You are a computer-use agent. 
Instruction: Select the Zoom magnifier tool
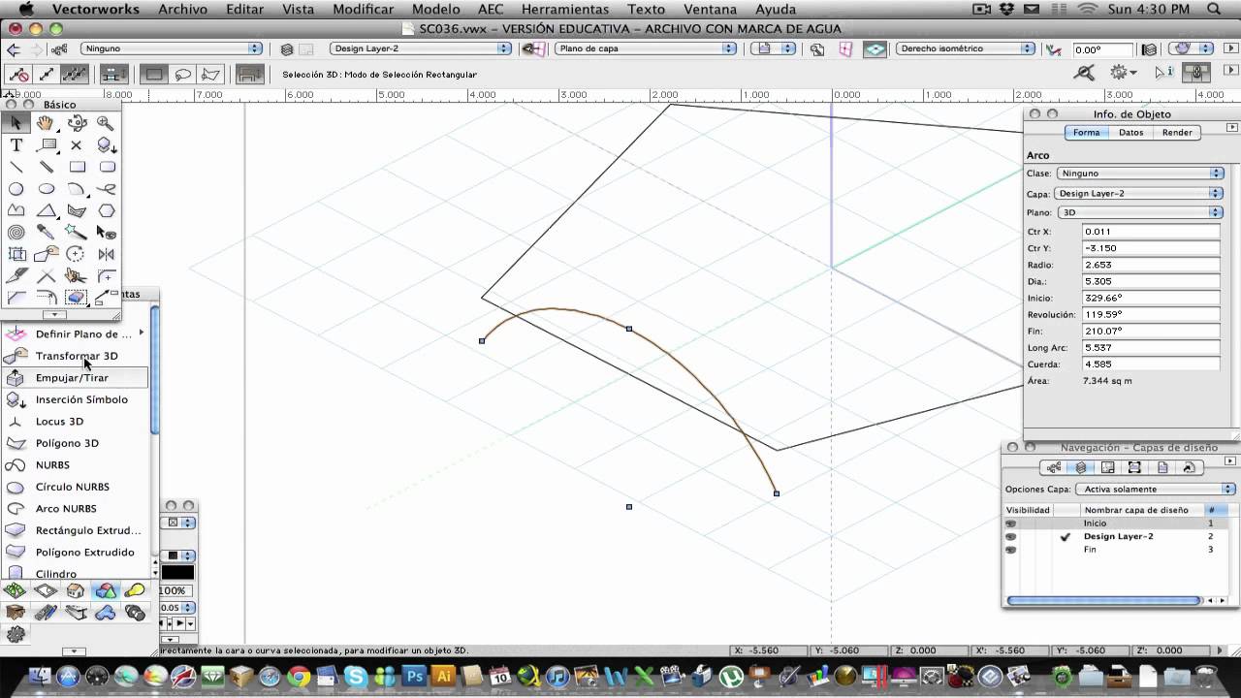(x=107, y=123)
